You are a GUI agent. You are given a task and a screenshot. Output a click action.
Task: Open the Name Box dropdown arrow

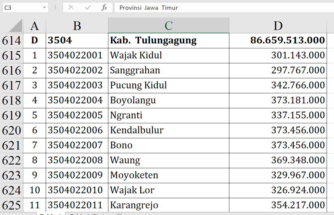coord(45,8)
